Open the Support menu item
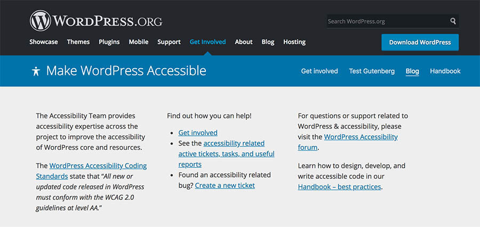The height and width of the screenshot is (227, 480). tap(169, 42)
